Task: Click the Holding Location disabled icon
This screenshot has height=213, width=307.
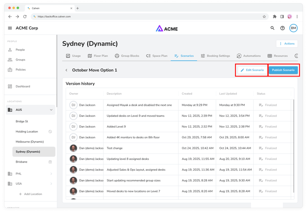Action: [x=50, y=131]
